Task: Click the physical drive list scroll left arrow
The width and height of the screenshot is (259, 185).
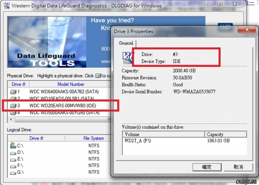Action: (x=11, y=119)
